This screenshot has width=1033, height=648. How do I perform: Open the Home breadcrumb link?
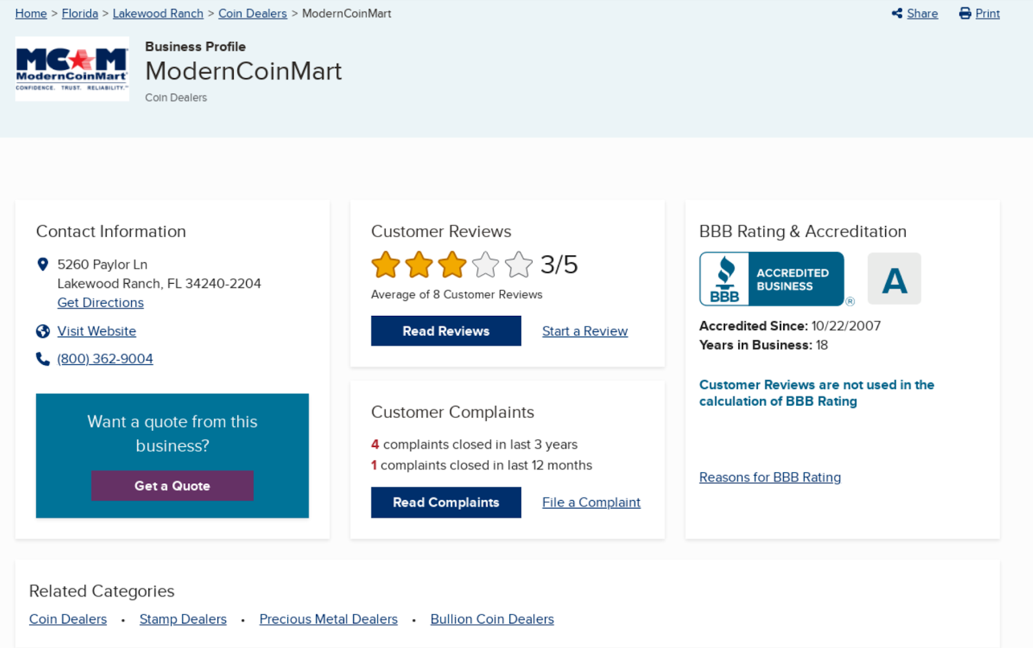pyautogui.click(x=31, y=14)
